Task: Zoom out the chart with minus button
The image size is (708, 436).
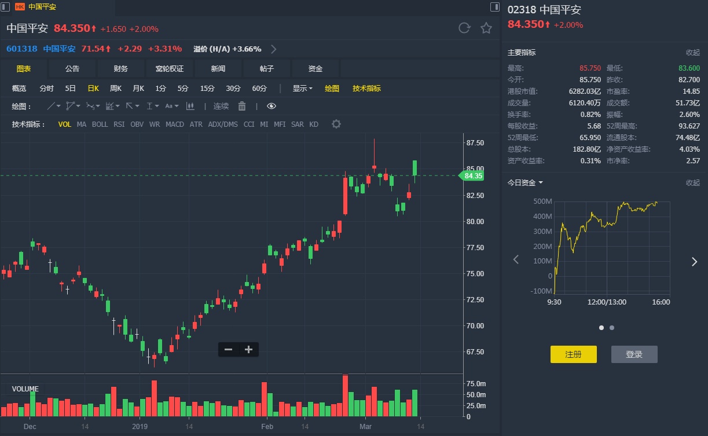Action: click(228, 349)
